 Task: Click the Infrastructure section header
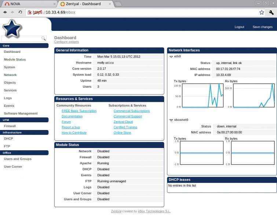click(x=24, y=133)
